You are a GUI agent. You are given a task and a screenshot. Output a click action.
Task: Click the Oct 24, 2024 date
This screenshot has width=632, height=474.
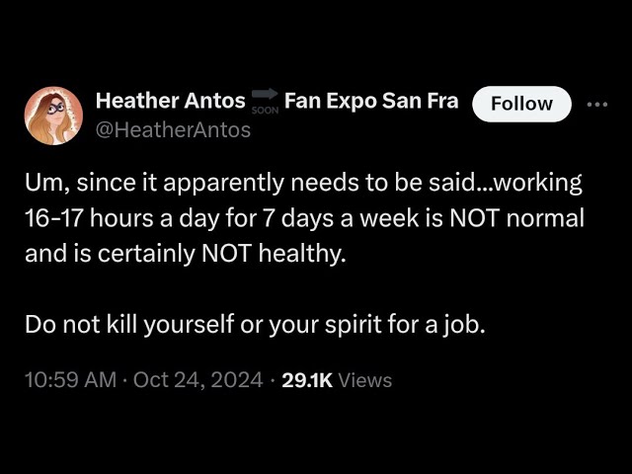(x=197, y=380)
